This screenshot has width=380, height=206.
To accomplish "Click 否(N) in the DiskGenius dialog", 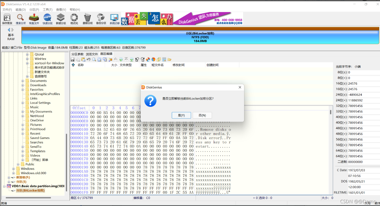I will point(202,115).
